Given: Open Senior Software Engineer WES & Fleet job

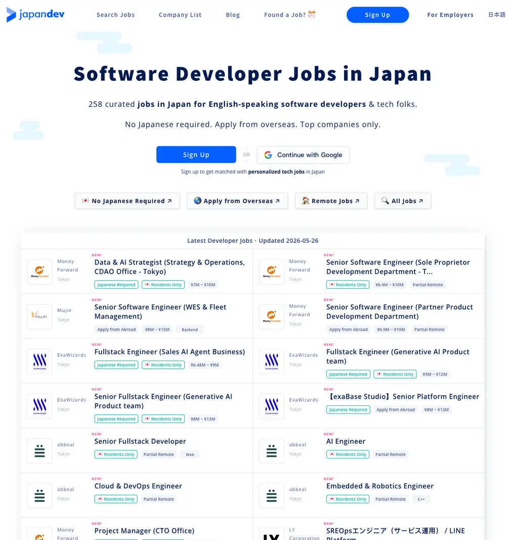Looking at the screenshot, I should pos(160,312).
